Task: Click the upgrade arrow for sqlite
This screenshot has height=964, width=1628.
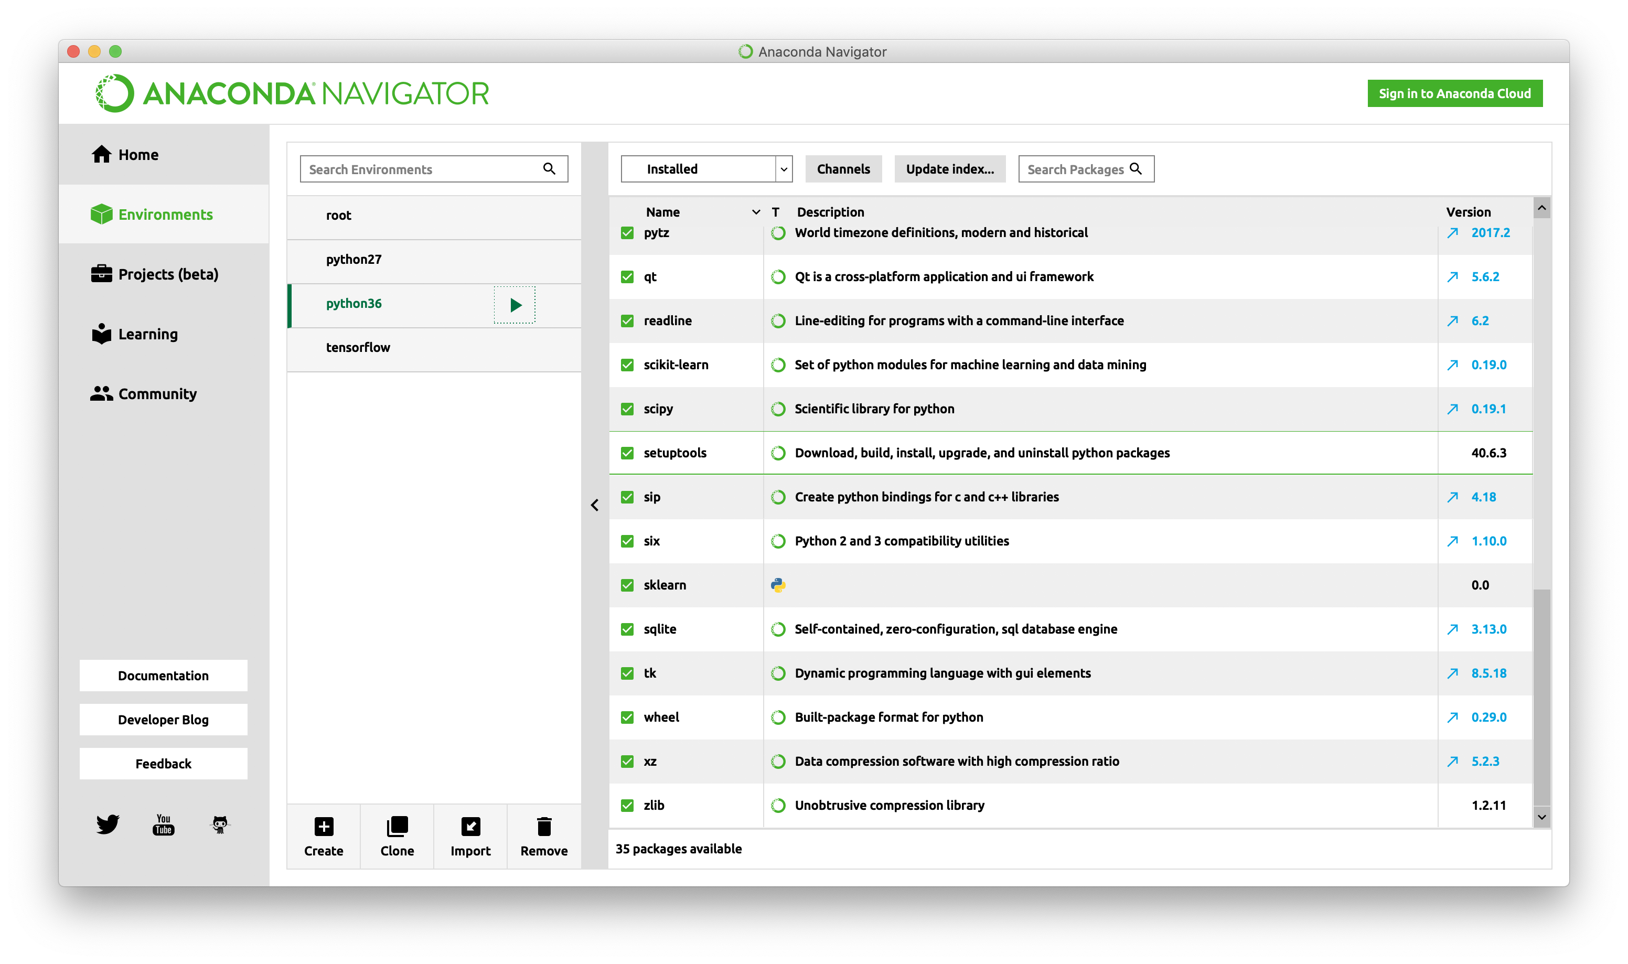Action: [1453, 629]
